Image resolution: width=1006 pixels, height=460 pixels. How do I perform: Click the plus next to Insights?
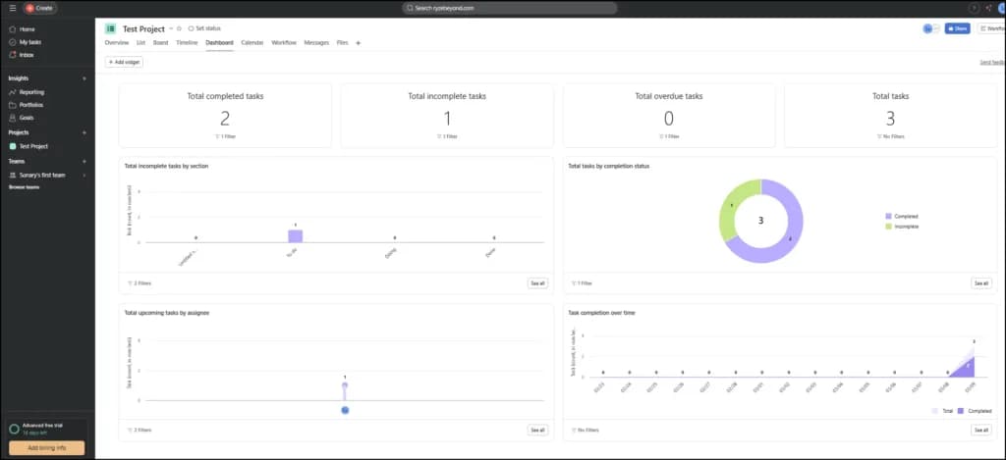click(84, 78)
